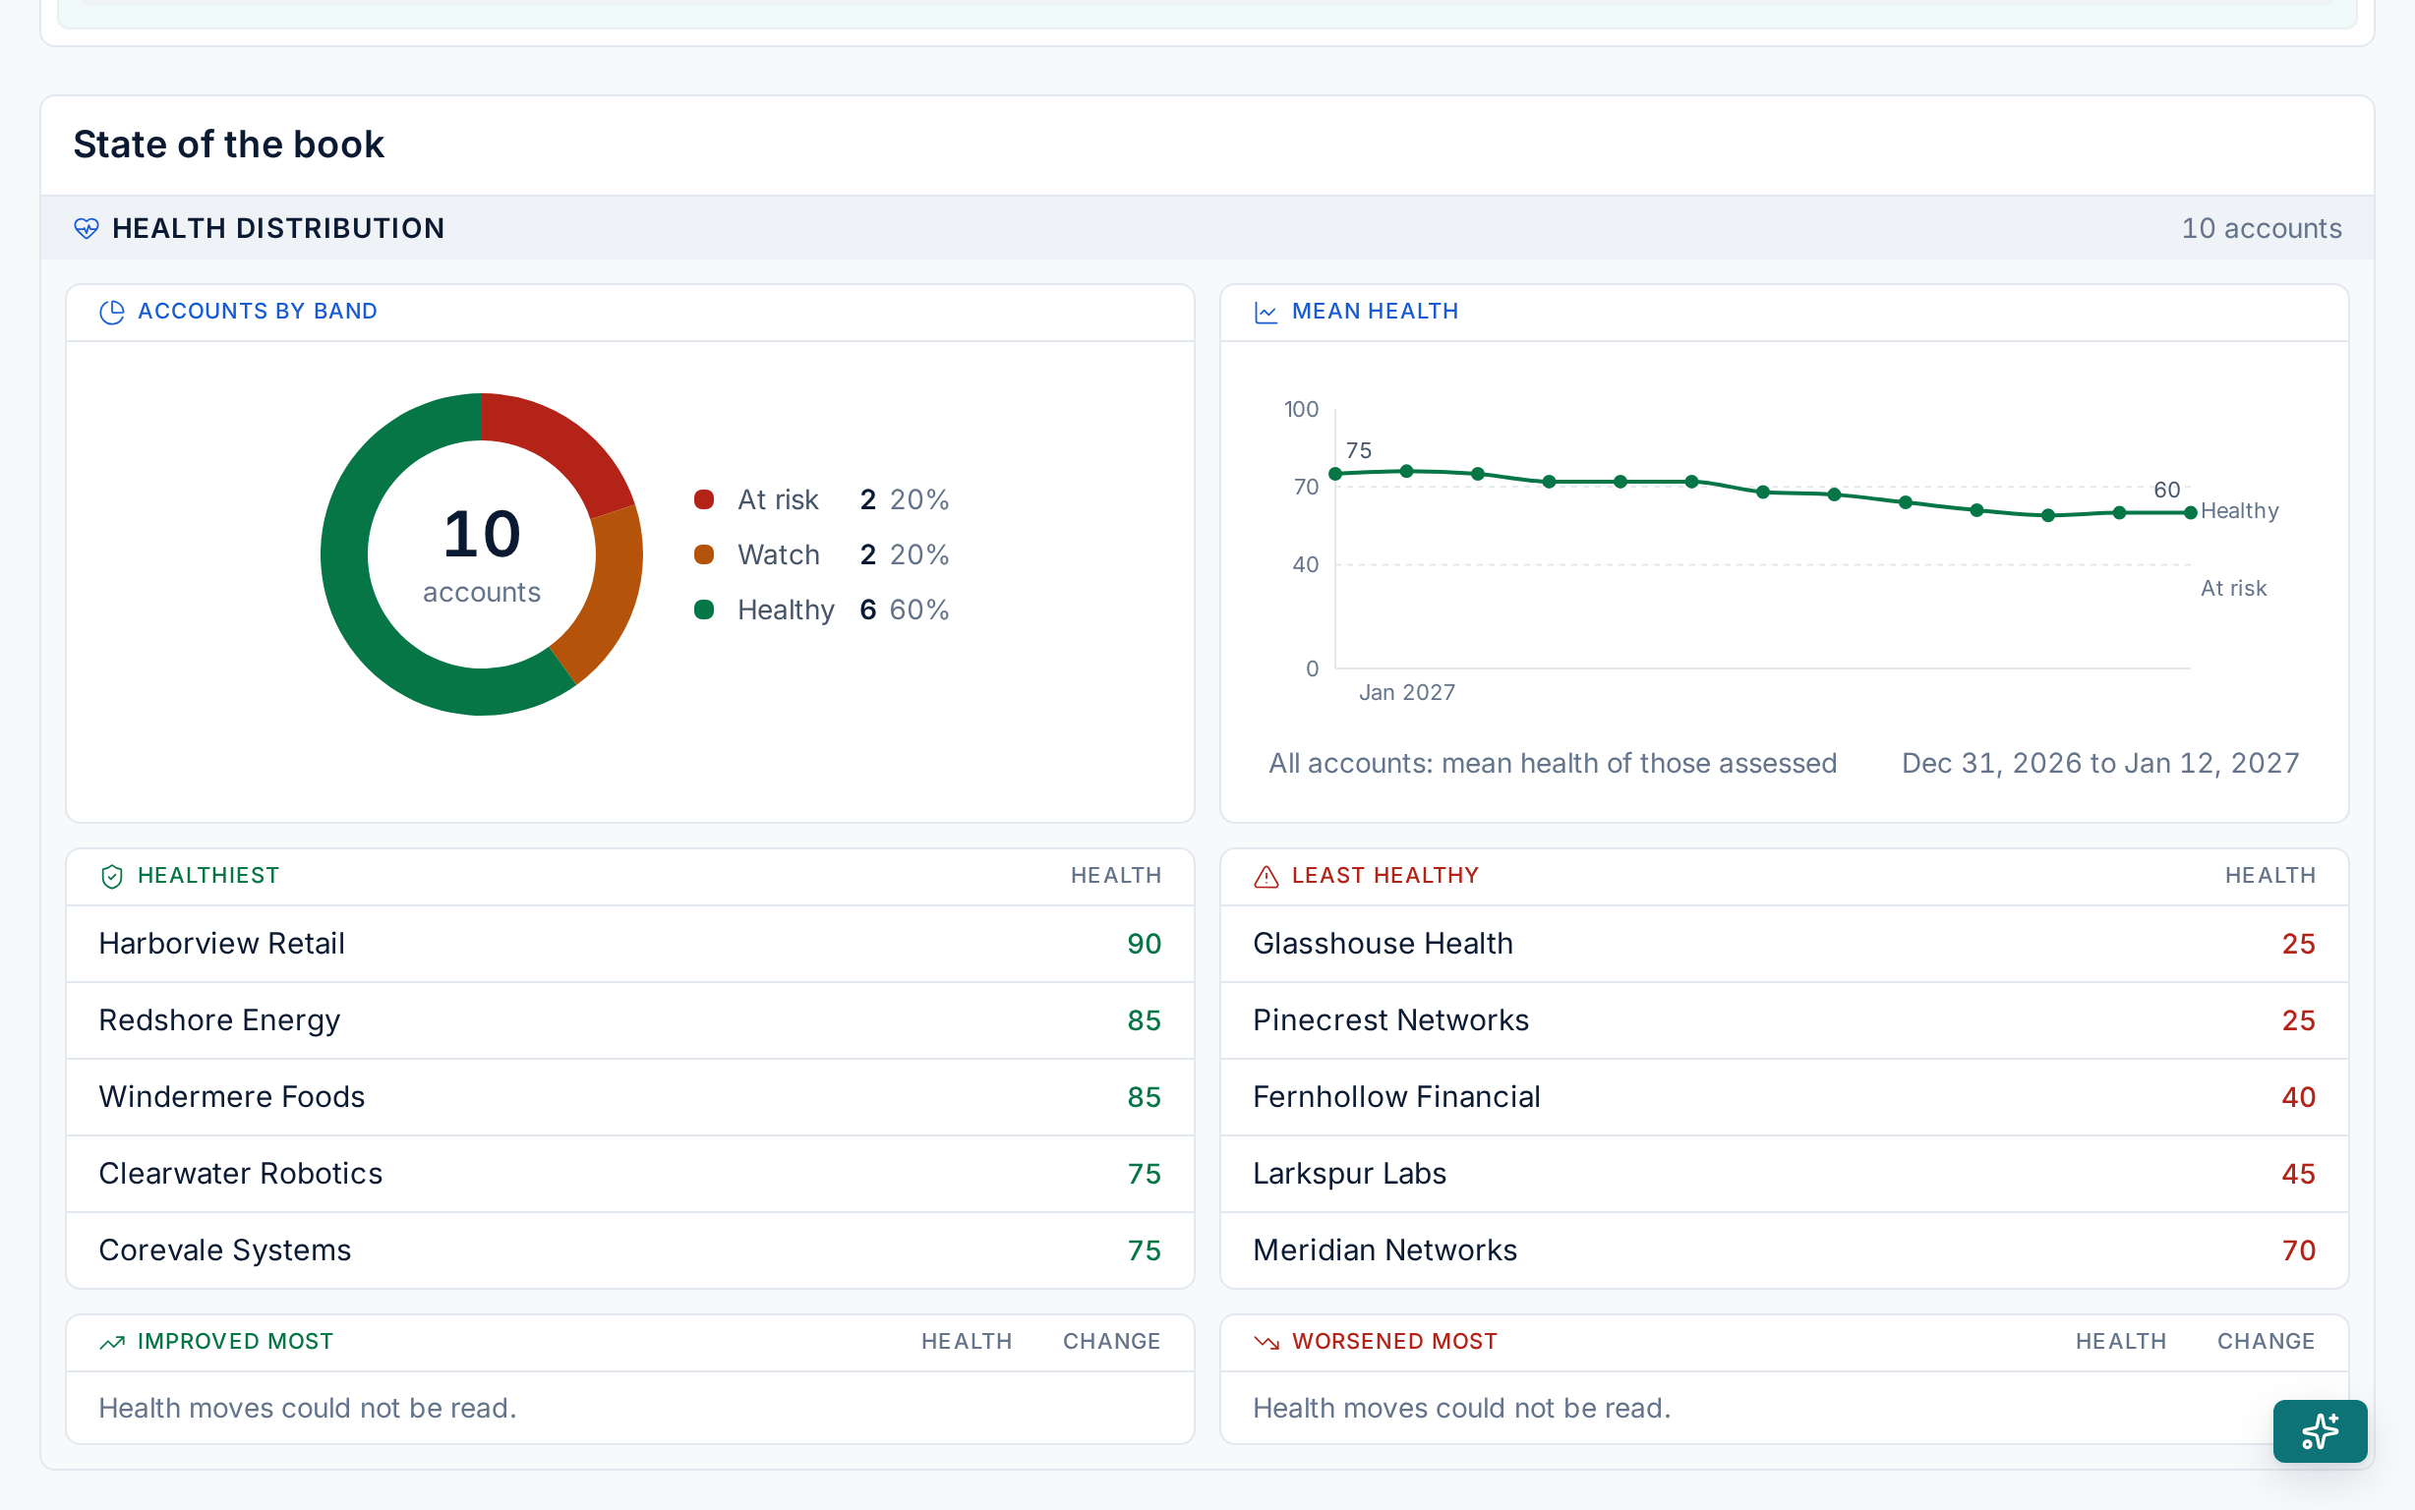The image size is (2415, 1510).
Task: Click the HEALTHIEST panel heading
Action: (x=207, y=876)
